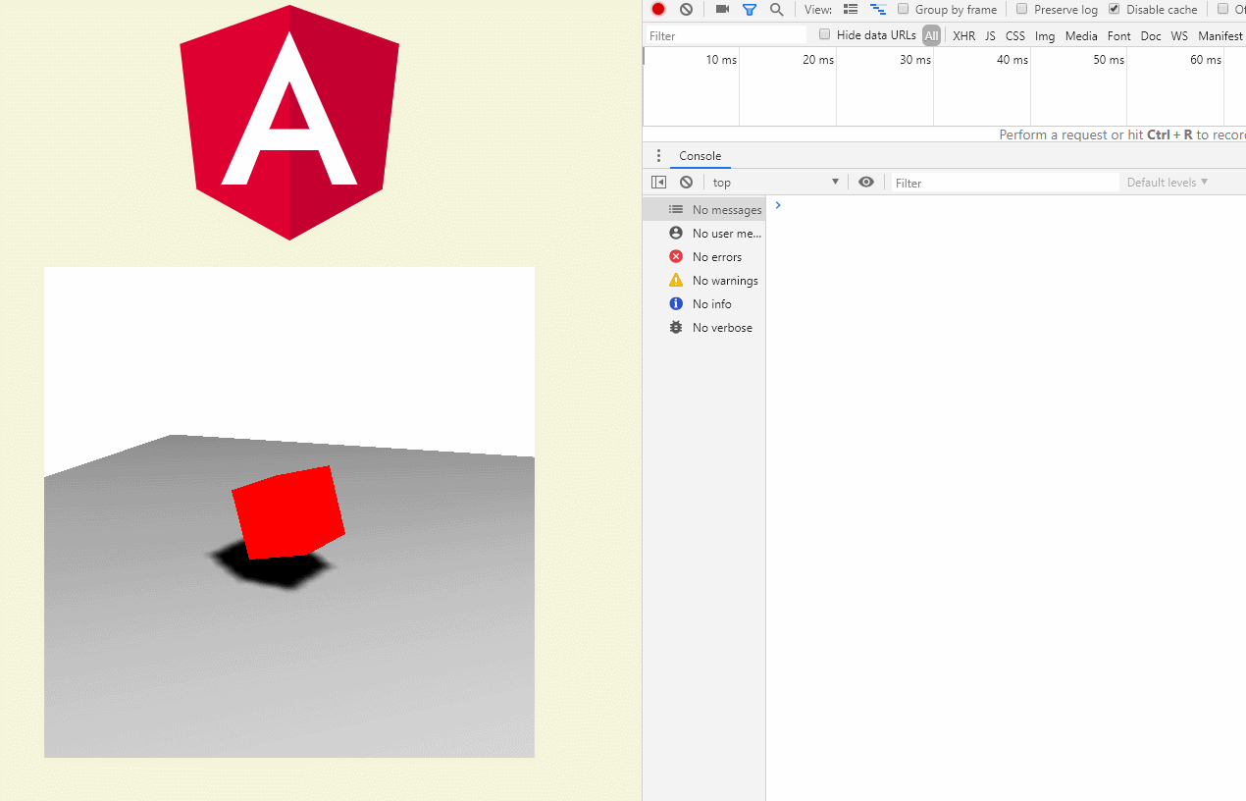This screenshot has height=801, width=1246.
Task: Click the 'View:' label in network toolbar
Action: pyautogui.click(x=818, y=10)
